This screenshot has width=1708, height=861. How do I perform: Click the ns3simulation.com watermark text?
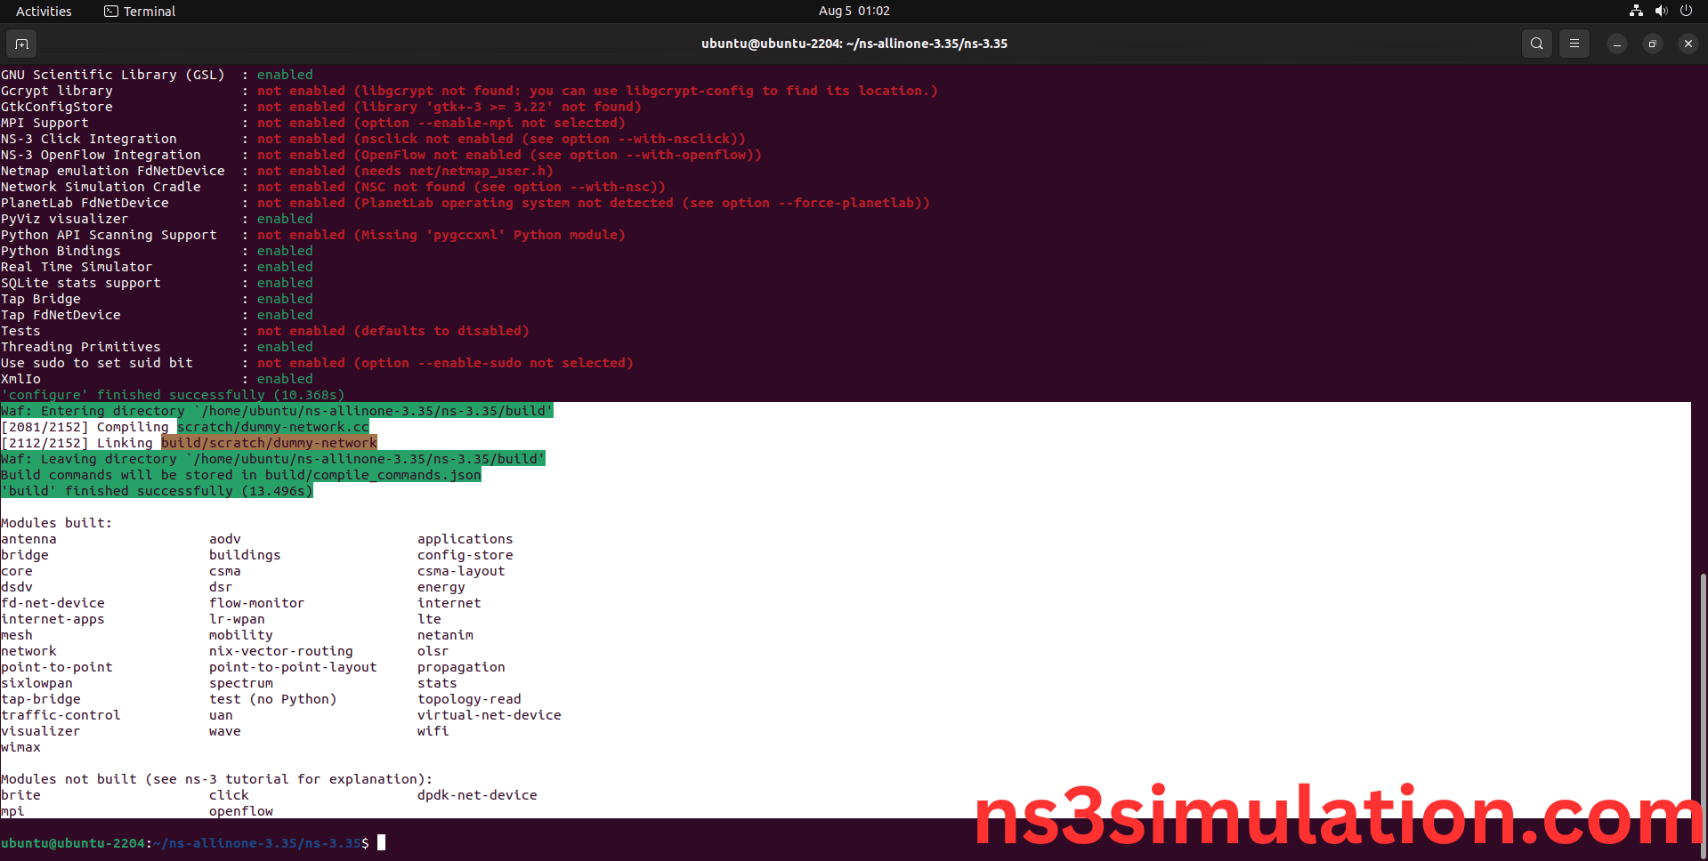1335,817
